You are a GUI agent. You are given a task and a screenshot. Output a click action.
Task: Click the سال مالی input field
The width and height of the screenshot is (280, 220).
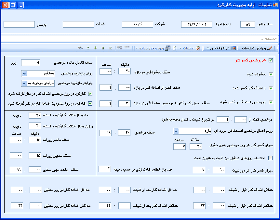(248, 24)
